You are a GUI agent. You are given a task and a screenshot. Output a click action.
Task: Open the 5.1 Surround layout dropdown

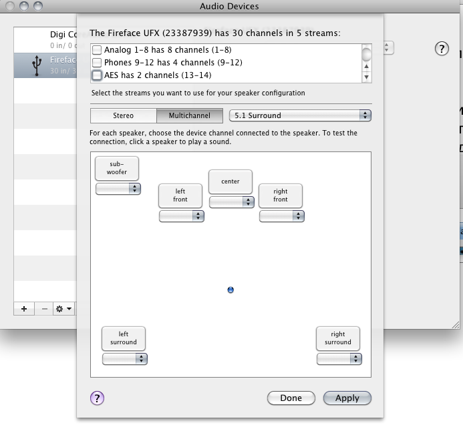(x=300, y=115)
